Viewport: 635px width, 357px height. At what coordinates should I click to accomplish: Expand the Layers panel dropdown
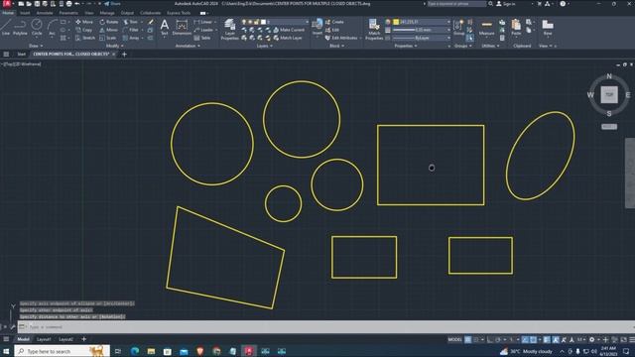pos(265,46)
